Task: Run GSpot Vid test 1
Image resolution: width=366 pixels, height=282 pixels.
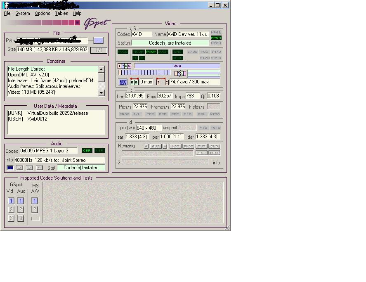Action: tap(11, 201)
